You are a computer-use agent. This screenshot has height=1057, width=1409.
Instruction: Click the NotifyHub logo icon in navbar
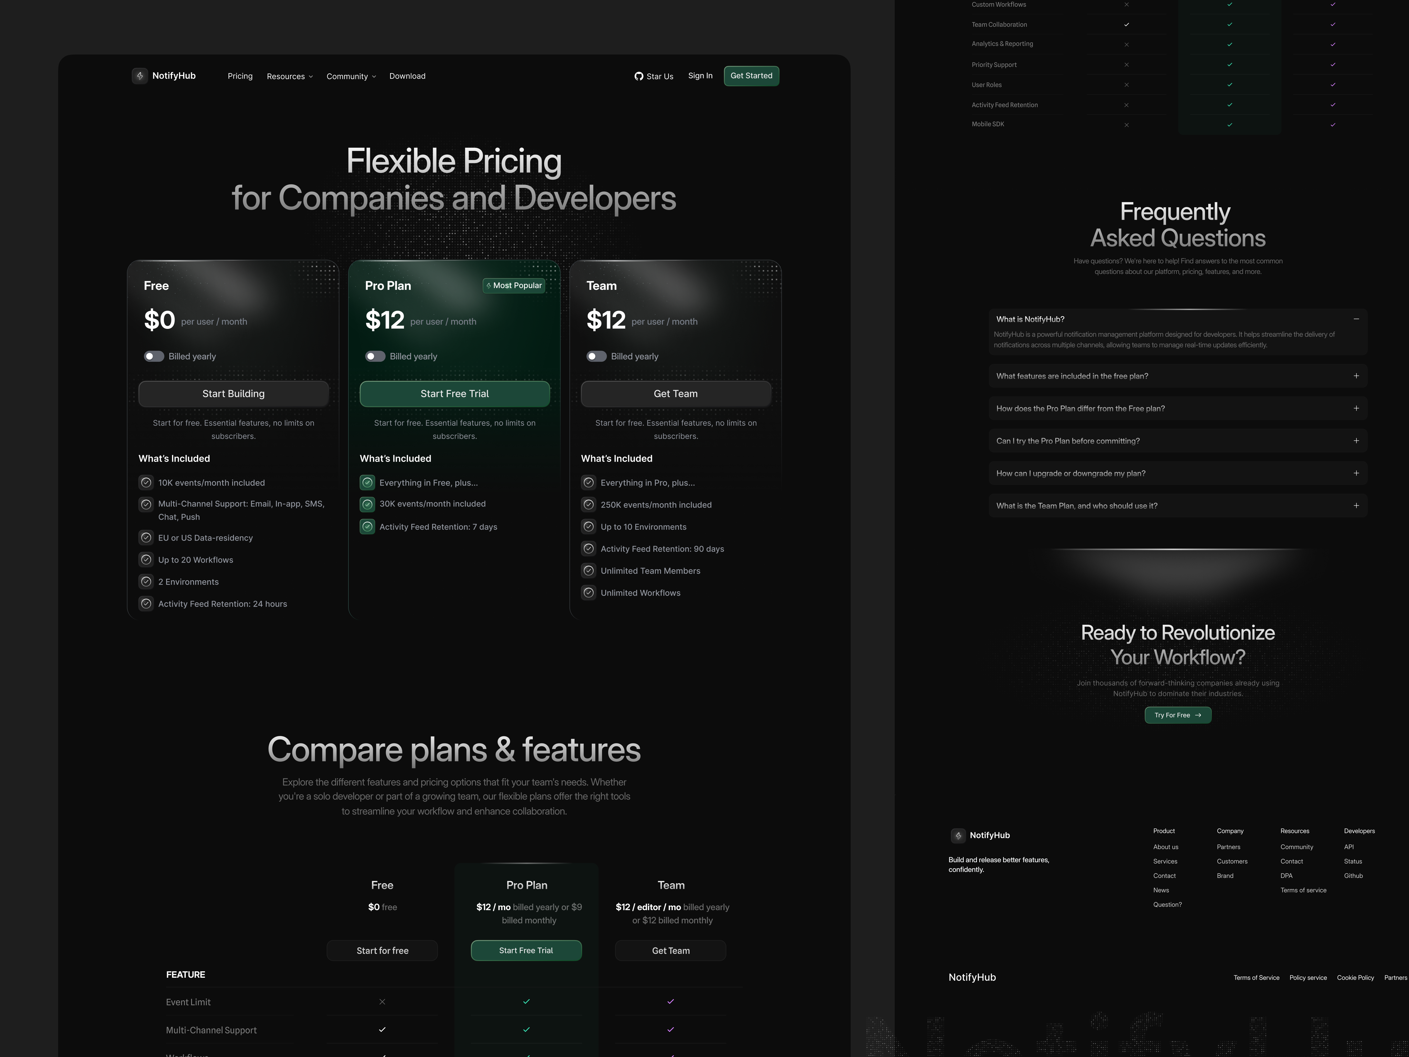pyautogui.click(x=139, y=76)
